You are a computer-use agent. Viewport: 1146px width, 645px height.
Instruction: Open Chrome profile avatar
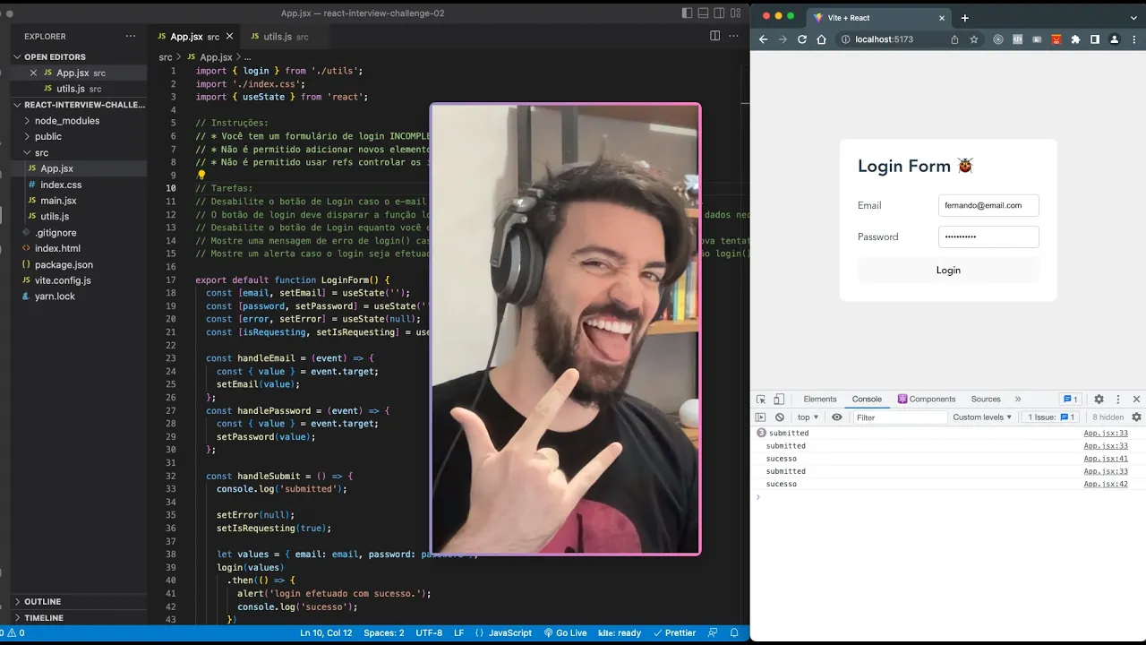pyautogui.click(x=1115, y=39)
